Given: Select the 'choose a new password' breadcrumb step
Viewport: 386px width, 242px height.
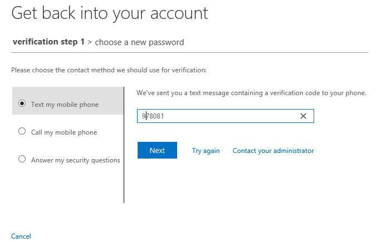Looking at the screenshot, I should (139, 42).
